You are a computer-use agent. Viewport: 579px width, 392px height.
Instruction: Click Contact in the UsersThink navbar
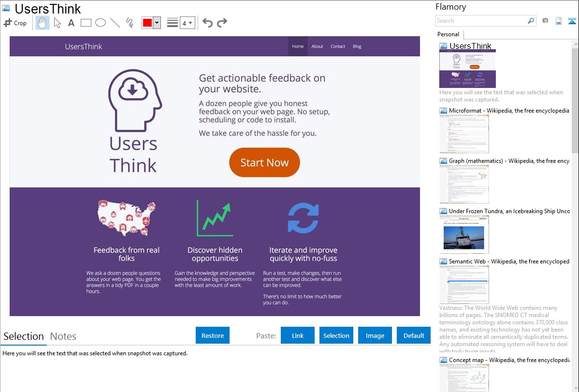coord(337,46)
